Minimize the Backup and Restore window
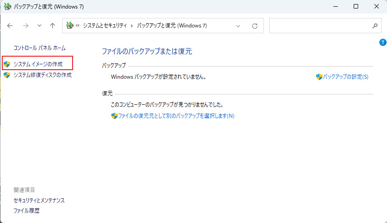 point(336,6)
